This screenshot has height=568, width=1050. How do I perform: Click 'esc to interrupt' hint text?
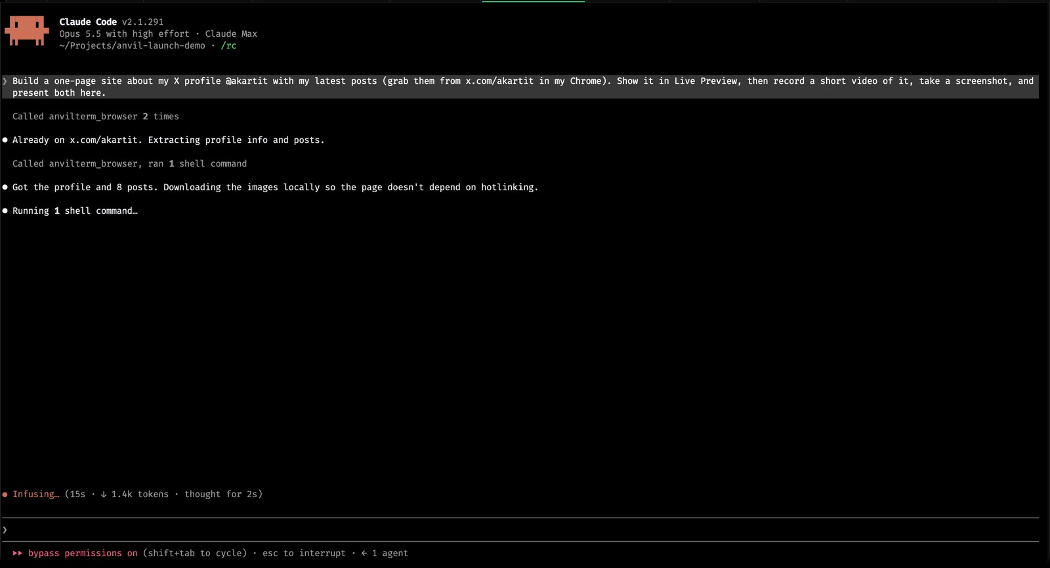pos(304,553)
